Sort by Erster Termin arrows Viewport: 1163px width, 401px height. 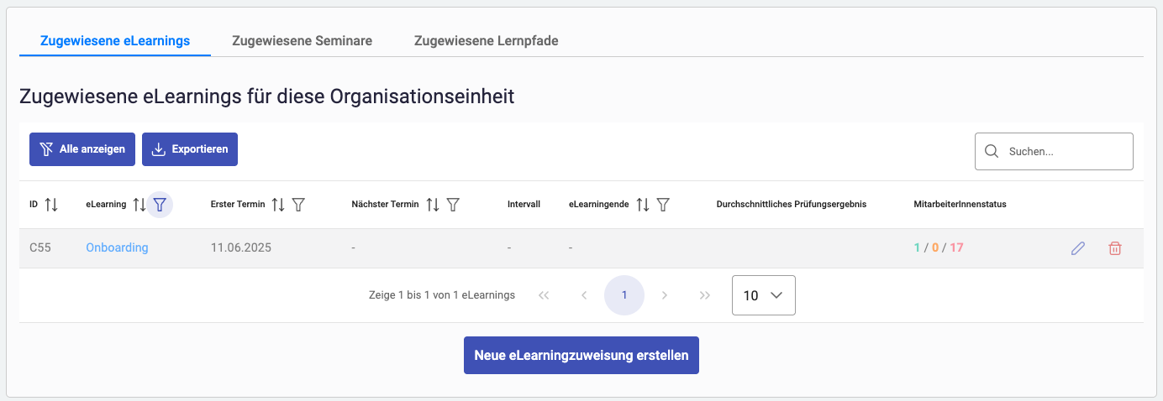point(278,205)
